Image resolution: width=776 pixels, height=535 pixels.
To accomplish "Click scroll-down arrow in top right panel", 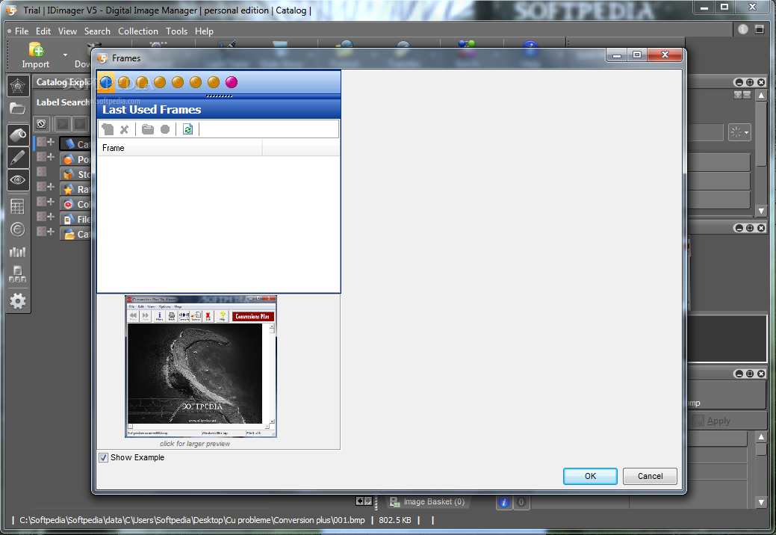I will point(761,211).
